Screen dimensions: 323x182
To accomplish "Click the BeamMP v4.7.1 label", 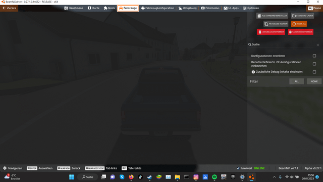I will coord(288,168).
